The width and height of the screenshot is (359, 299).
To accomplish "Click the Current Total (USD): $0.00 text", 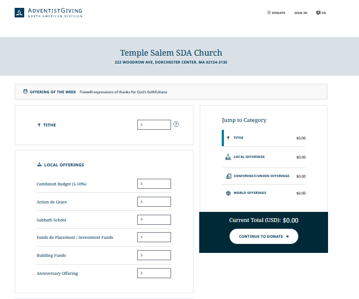I will tap(264, 220).
